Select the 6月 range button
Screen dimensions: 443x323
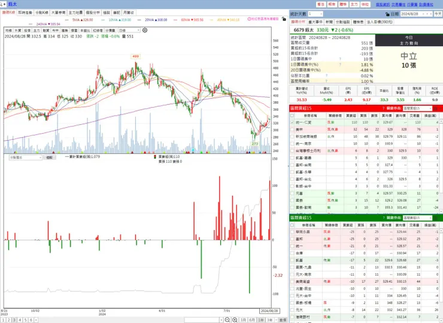click(252, 320)
